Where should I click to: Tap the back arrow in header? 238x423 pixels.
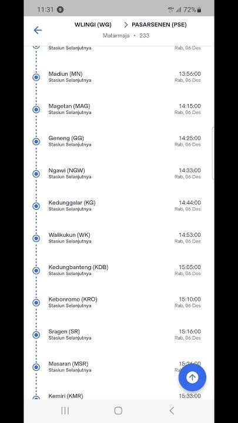[x=38, y=30]
